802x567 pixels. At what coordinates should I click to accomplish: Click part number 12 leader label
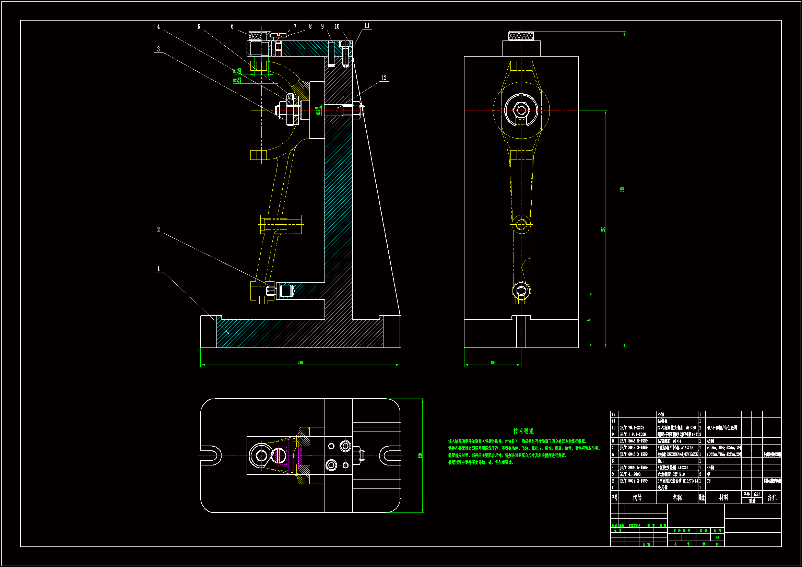click(384, 78)
